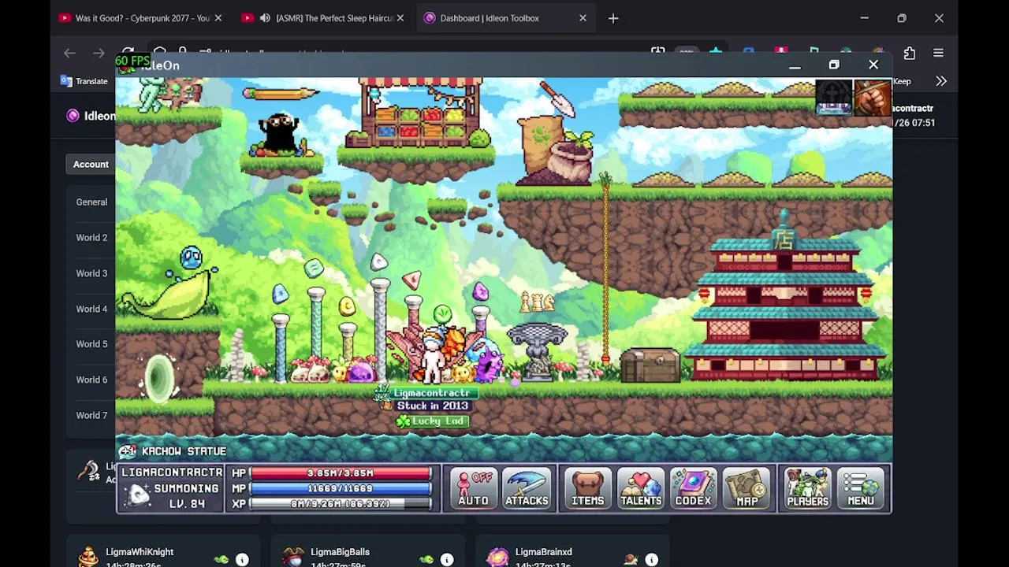Open the browser hamburger menu

point(938,53)
